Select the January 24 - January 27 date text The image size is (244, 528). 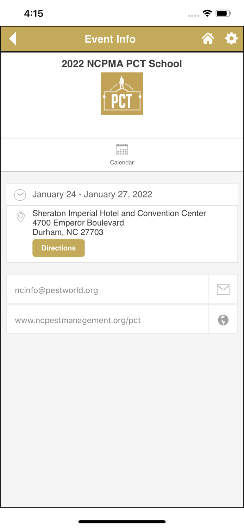click(x=92, y=194)
